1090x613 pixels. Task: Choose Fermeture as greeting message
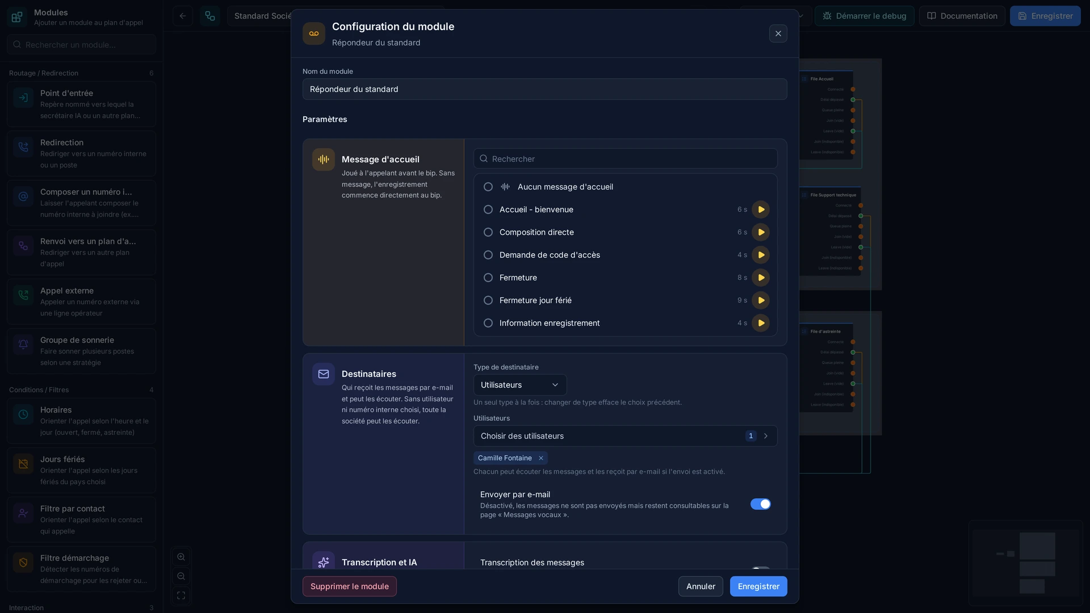(x=488, y=278)
